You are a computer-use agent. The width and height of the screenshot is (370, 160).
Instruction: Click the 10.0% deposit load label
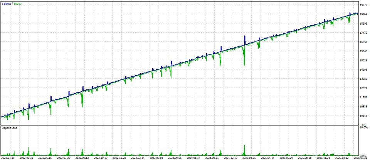(x=363, y=127)
